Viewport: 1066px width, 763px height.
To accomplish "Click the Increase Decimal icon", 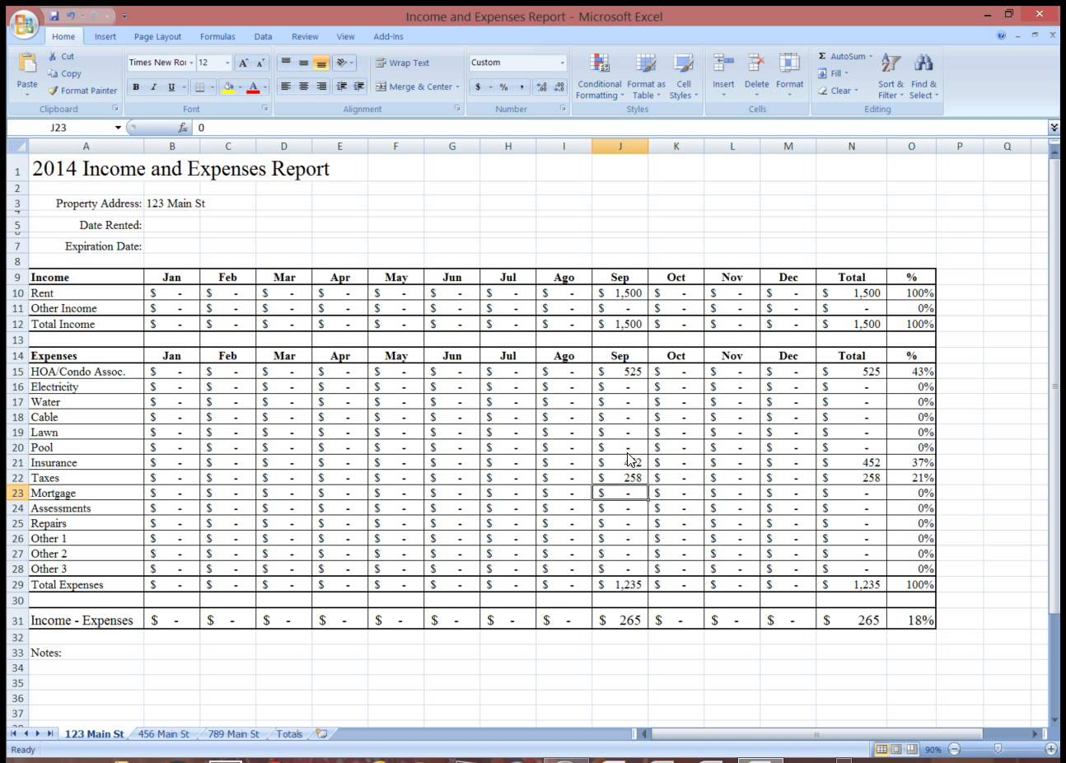I will coord(541,87).
